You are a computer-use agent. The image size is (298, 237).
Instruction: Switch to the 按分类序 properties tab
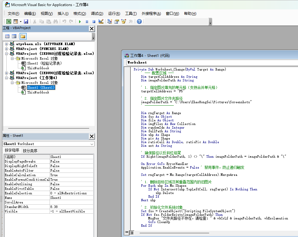click(30, 150)
